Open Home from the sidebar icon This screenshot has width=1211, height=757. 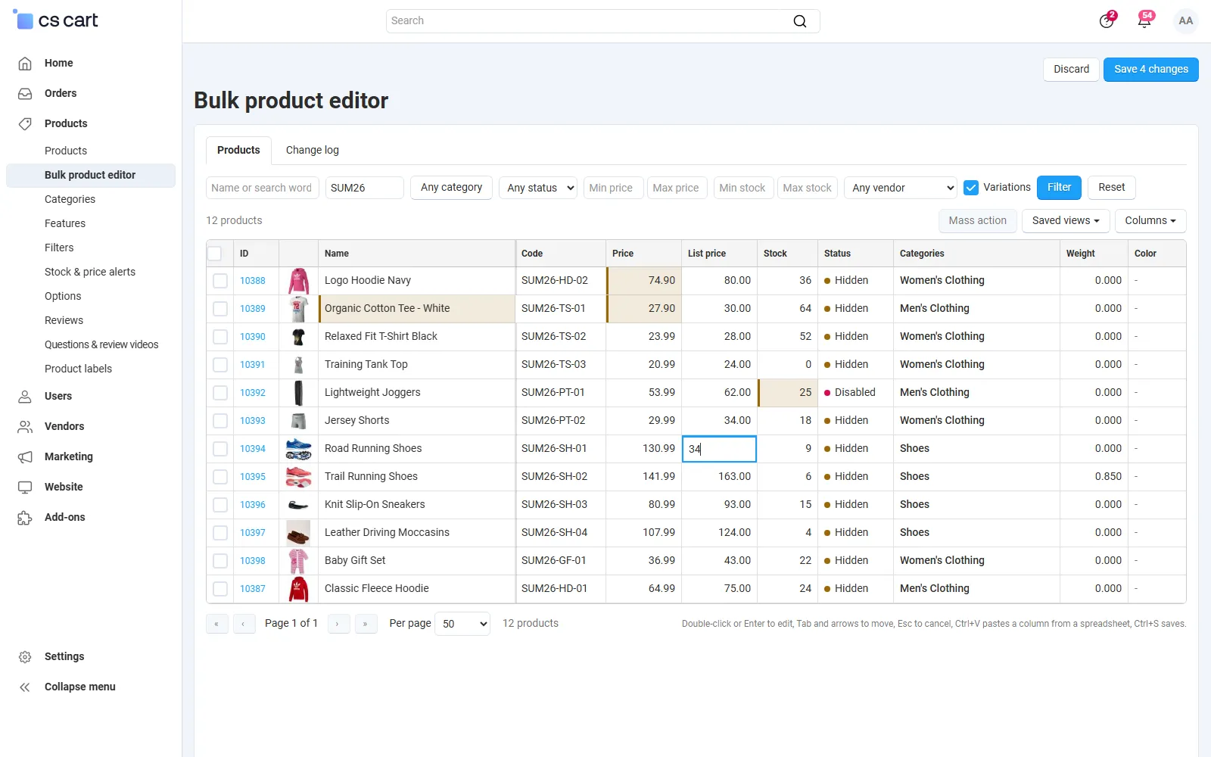click(25, 63)
